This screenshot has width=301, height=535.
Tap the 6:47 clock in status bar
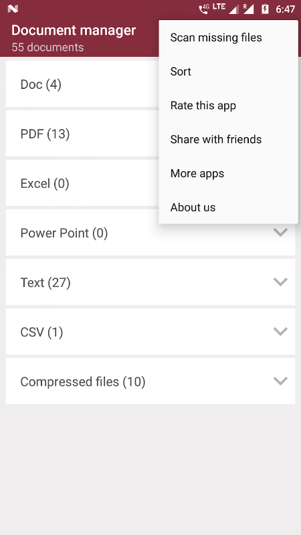(x=286, y=9)
